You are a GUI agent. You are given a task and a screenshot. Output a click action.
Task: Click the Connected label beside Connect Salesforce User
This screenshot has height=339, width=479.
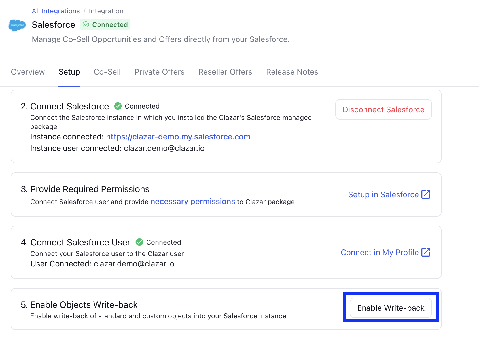pos(164,242)
